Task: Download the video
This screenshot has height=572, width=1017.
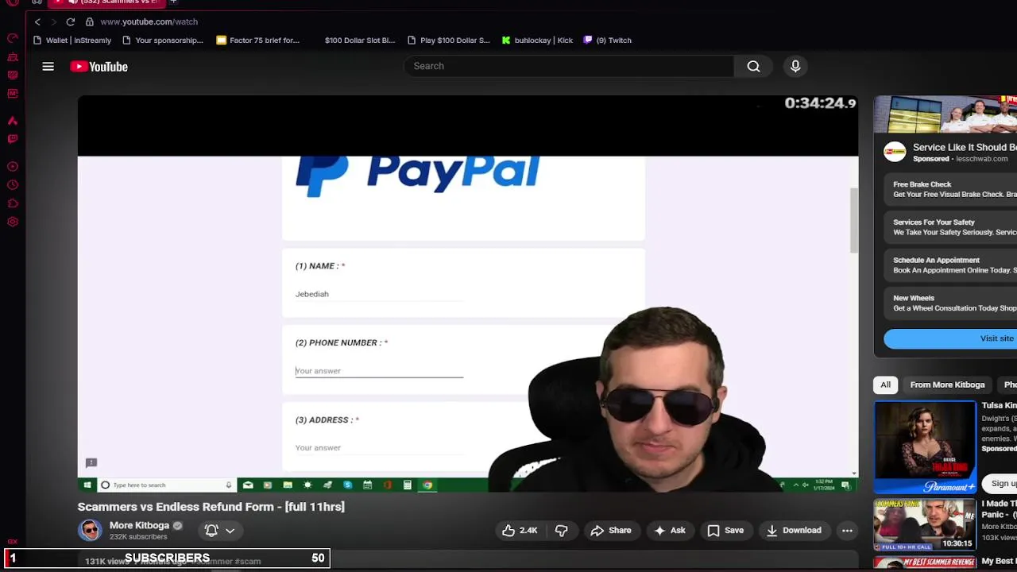Action: tap(794, 531)
